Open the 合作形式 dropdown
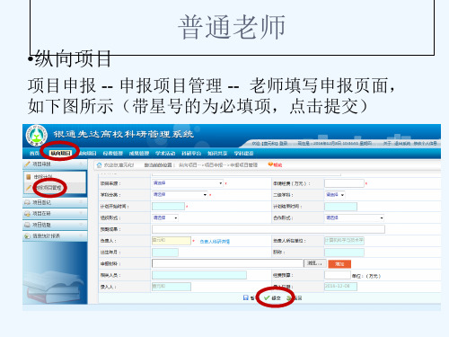Image resolution: width=449 pixels, height=337 pixels. (355, 217)
